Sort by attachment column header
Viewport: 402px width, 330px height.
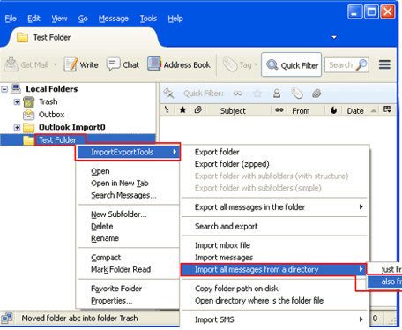coord(198,110)
